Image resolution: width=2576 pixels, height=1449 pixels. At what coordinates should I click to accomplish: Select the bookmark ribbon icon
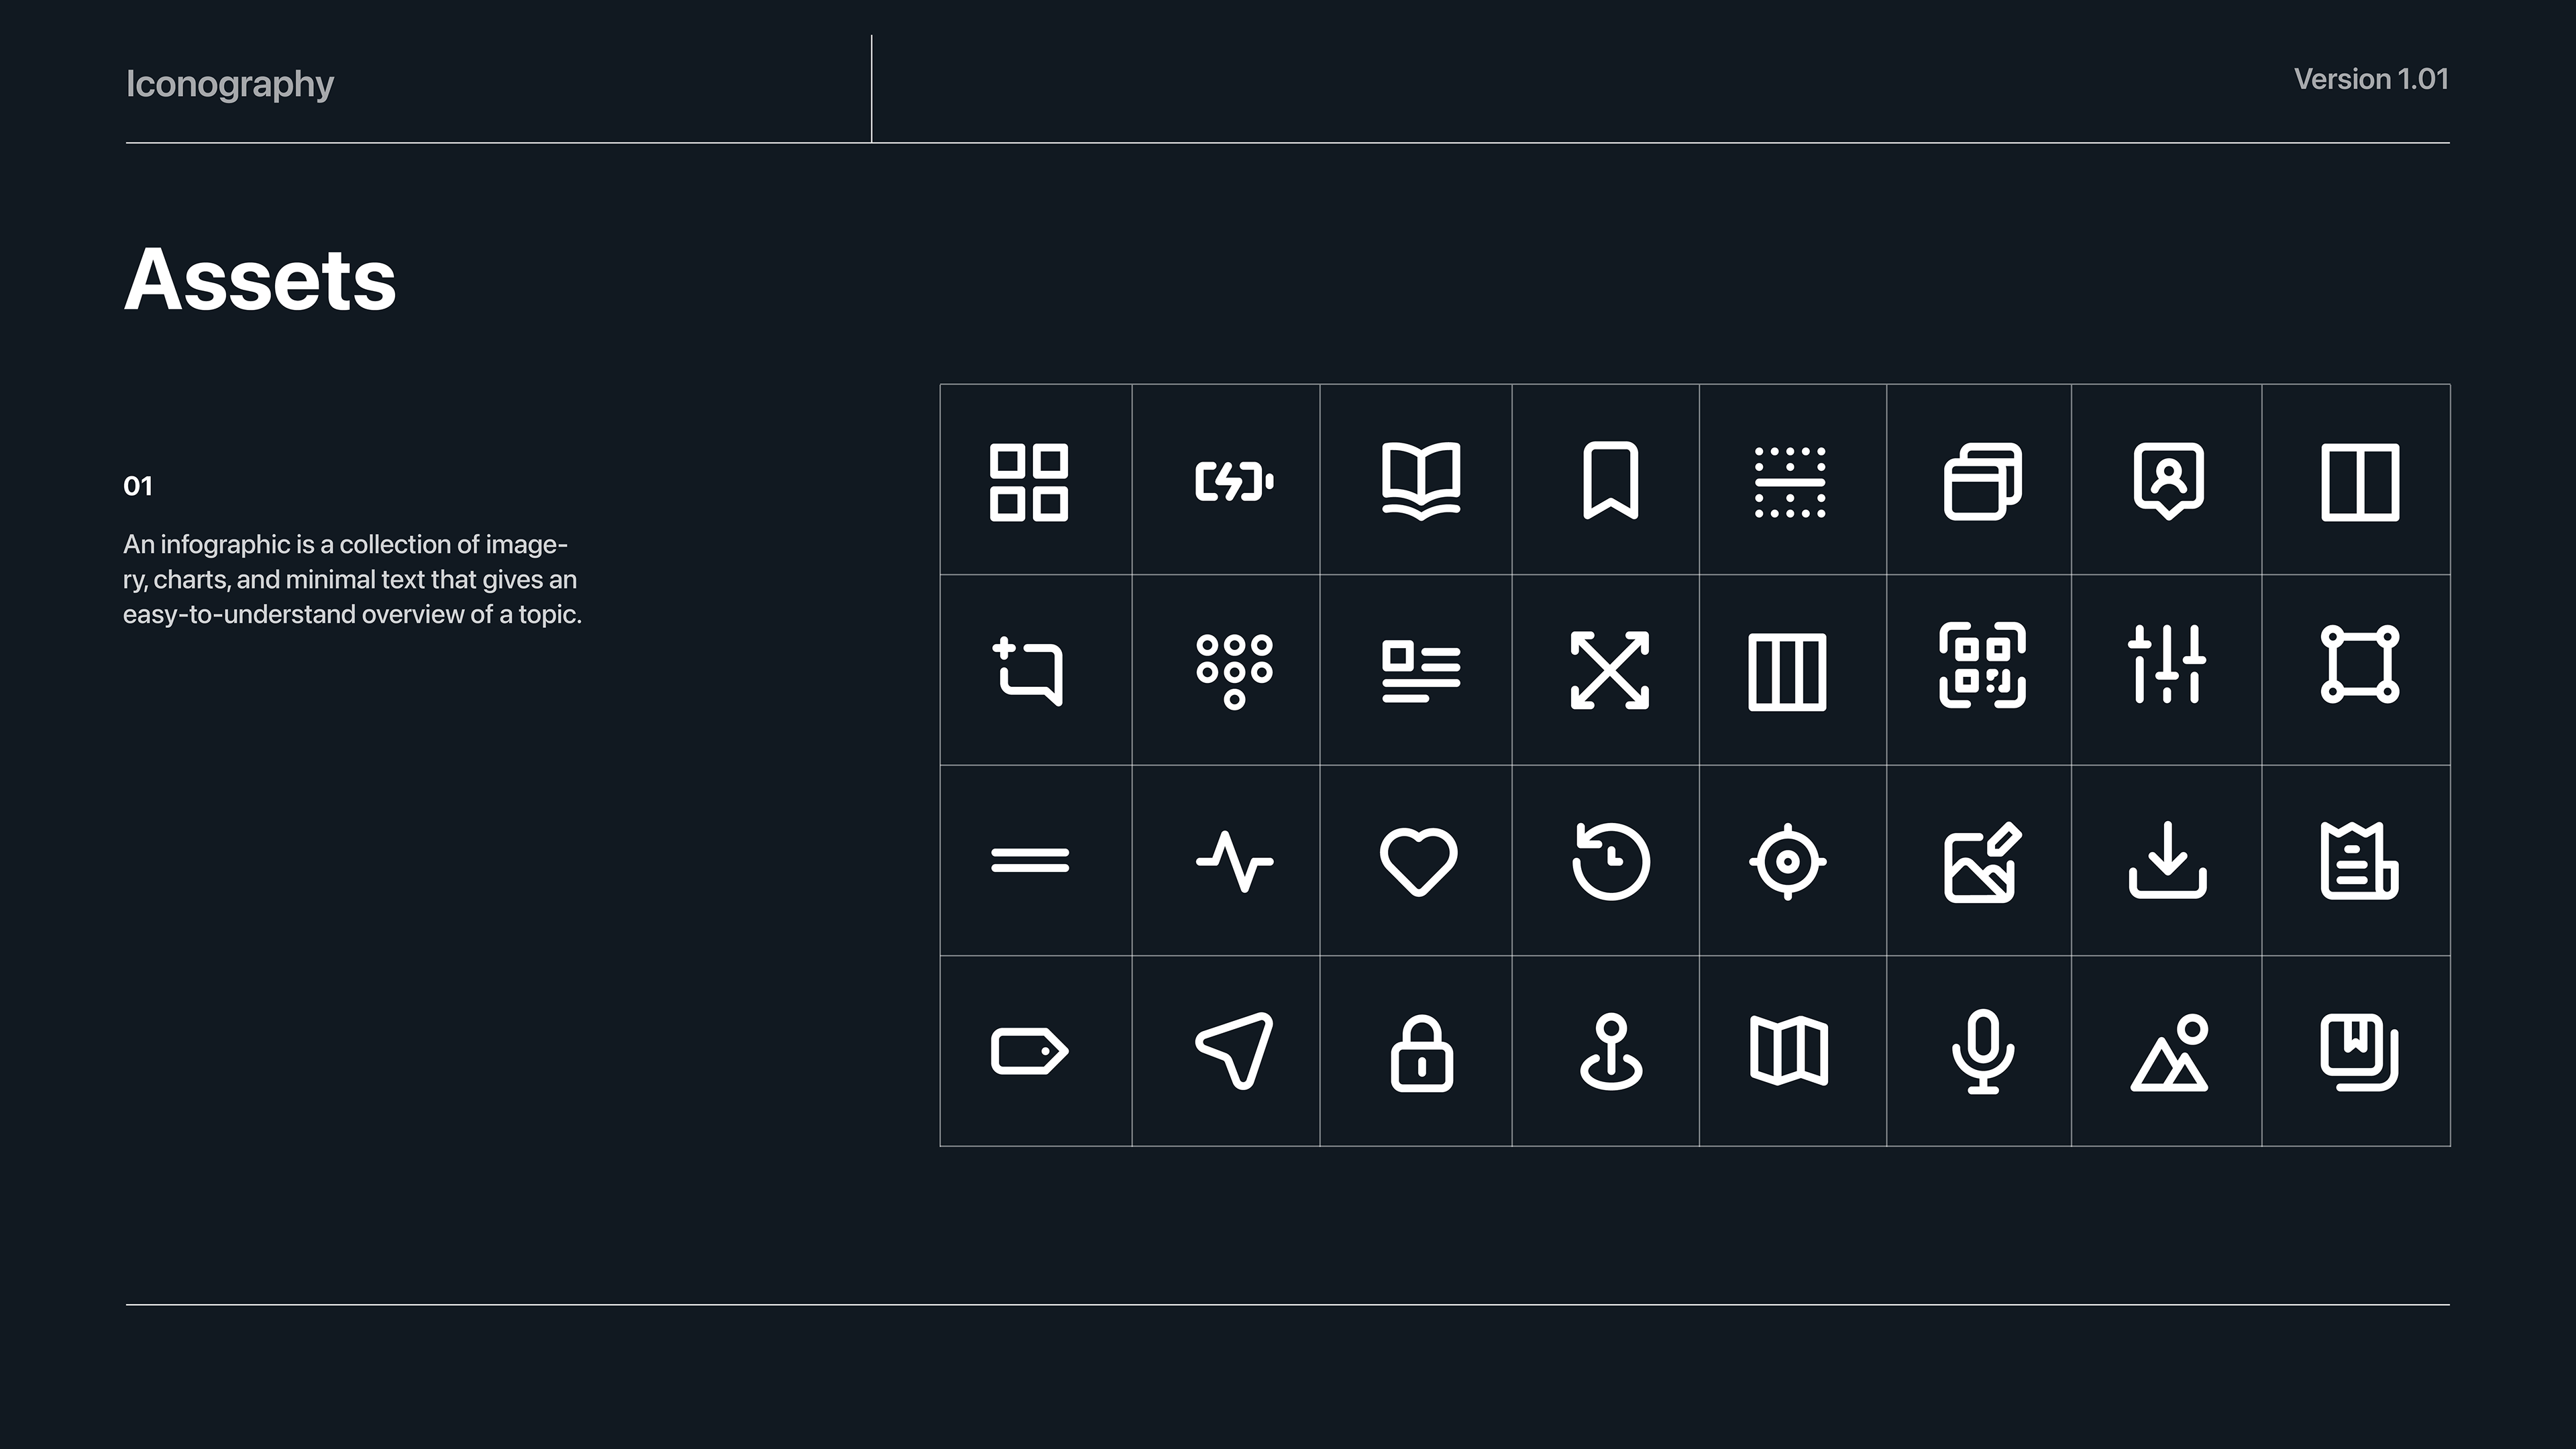[x=1610, y=481]
